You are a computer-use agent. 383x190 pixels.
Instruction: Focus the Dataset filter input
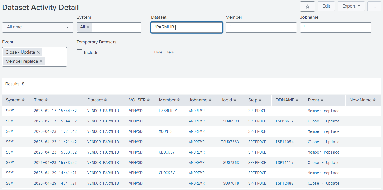pos(187,27)
